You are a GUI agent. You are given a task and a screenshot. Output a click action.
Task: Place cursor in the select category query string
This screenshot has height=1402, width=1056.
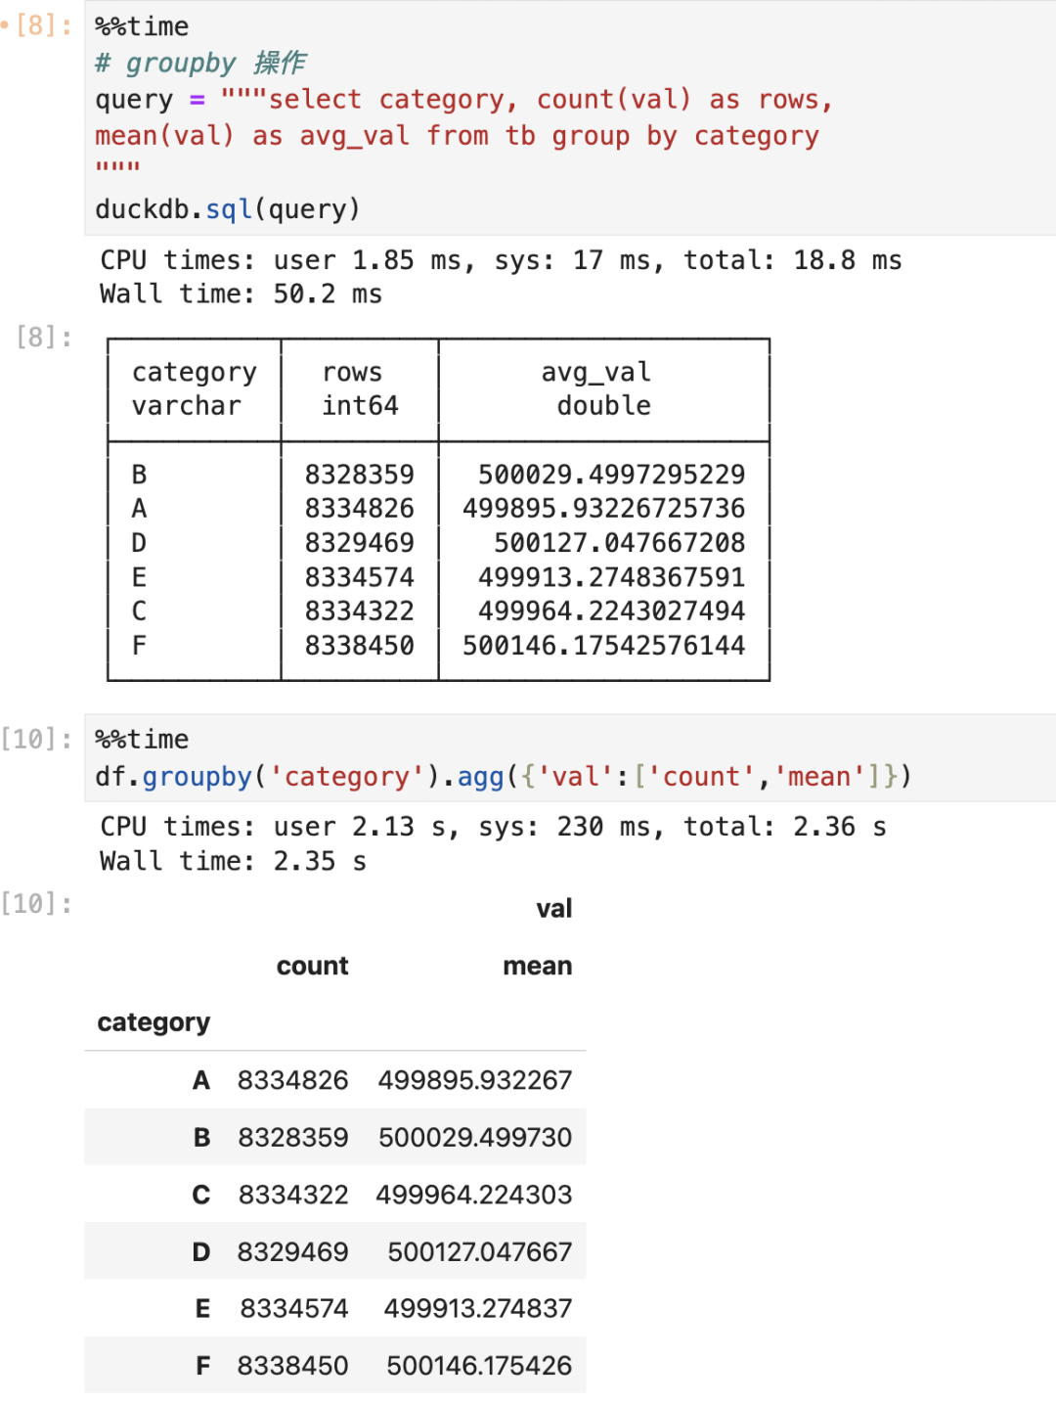528,100
